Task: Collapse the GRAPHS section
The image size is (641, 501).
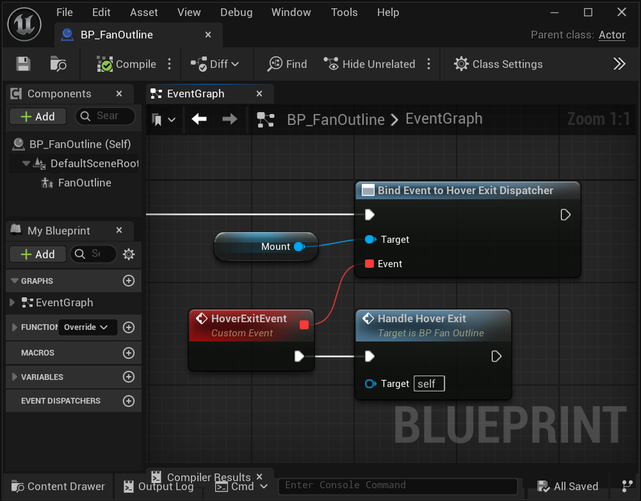Action: [15, 281]
